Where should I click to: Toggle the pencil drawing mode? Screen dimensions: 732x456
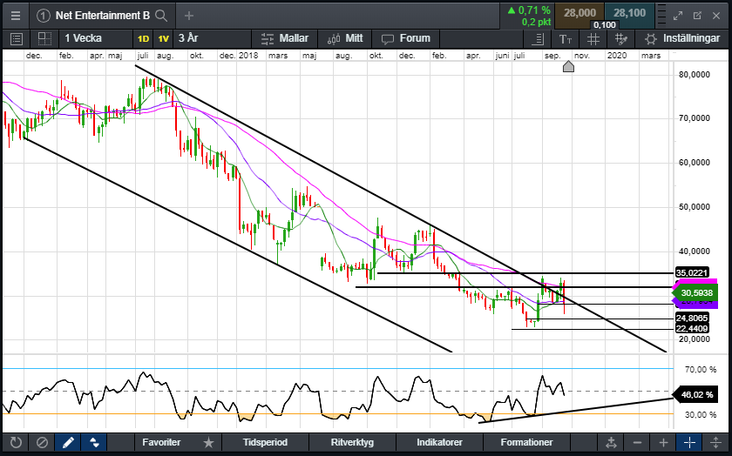point(68,442)
